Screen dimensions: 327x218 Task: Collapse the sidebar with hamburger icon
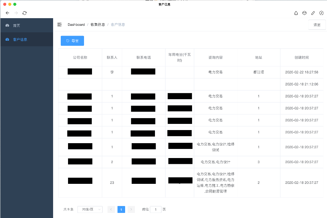[x=60, y=25]
